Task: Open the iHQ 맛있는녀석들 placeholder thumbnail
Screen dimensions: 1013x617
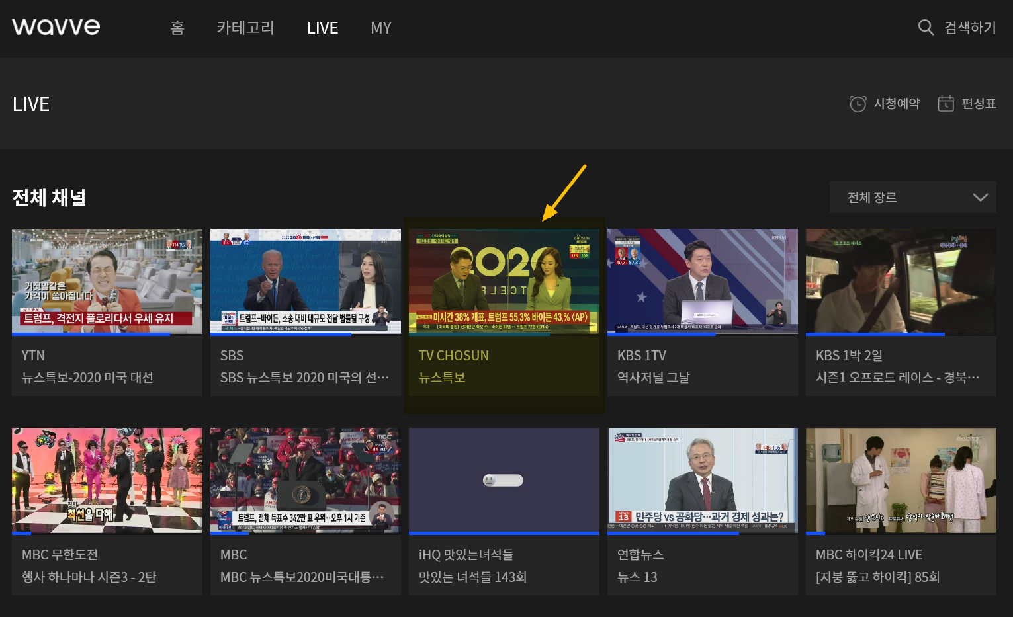Action: click(504, 481)
